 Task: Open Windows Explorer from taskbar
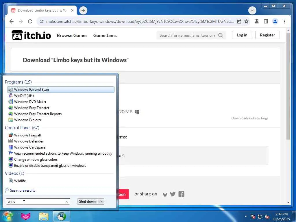(x=44, y=217)
